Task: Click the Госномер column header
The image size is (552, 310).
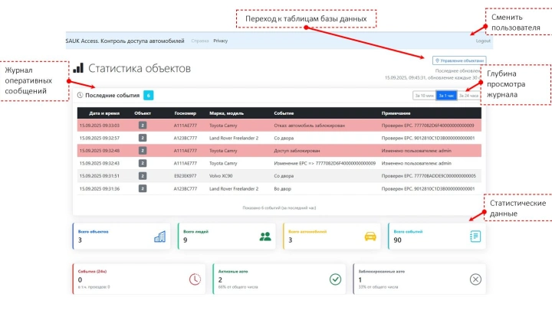Action: pyautogui.click(x=186, y=113)
